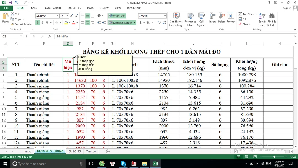Screen dimensions: 298x168
Task: Open Find & Select menu
Action: pyautogui.click(x=272, y=19)
